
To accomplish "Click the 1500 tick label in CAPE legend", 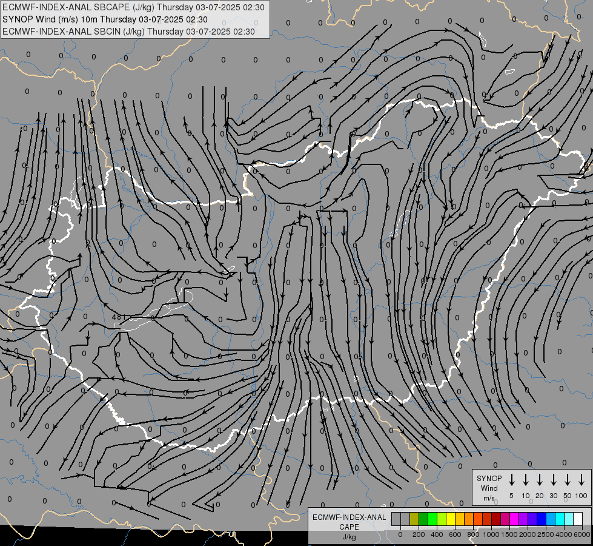I will pyautogui.click(x=509, y=534).
